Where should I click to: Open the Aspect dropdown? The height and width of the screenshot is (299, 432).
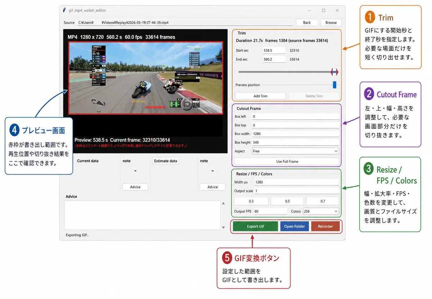point(295,151)
